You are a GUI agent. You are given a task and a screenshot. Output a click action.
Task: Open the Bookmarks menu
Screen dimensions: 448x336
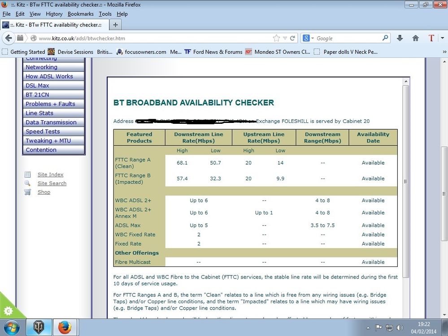click(81, 14)
